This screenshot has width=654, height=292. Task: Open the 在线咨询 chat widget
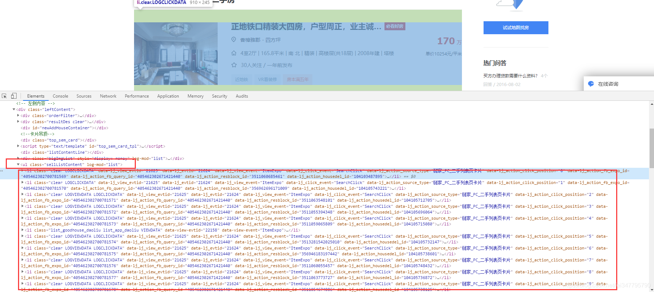pos(619,84)
